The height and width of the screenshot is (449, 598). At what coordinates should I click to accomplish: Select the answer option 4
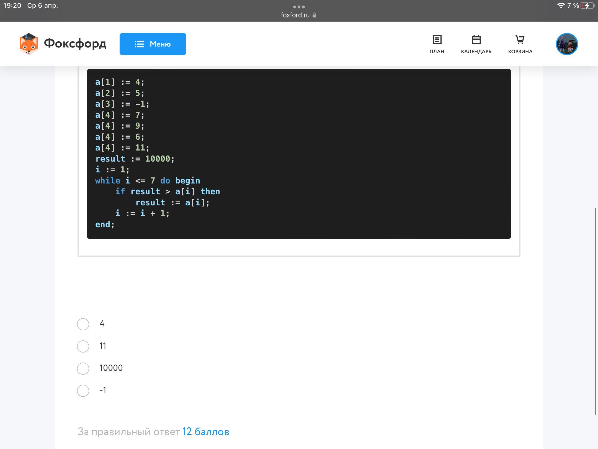(x=83, y=324)
